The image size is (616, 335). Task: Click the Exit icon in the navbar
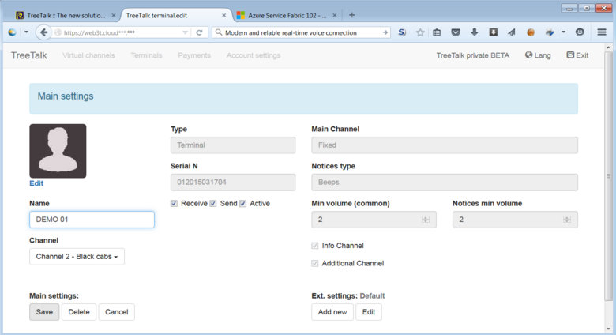click(570, 55)
